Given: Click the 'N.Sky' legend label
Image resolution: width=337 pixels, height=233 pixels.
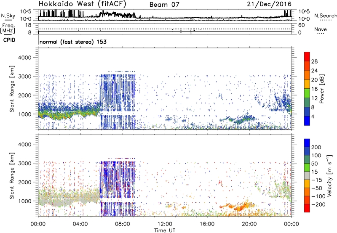Looking at the screenshot, I should [x=8, y=16].
